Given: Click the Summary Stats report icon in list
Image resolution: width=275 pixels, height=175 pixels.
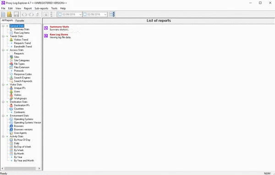Looking at the screenshot, I should [46, 28].
